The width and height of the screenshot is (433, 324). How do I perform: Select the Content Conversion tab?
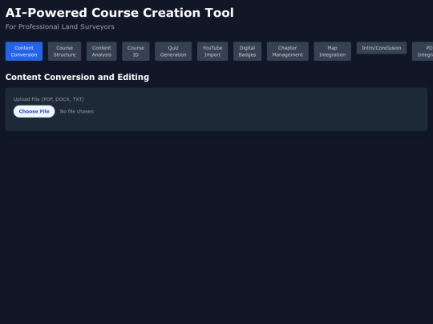point(24,51)
